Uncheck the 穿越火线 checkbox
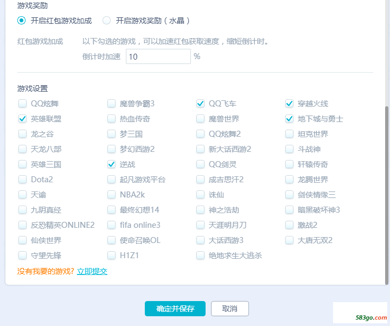Viewport: 390px width, 326px height. (289, 104)
